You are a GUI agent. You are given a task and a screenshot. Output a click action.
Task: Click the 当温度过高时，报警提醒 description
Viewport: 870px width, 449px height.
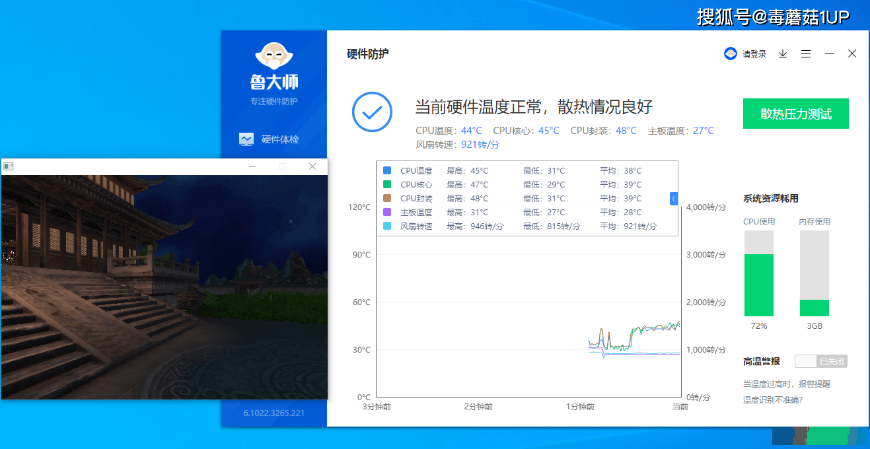(787, 384)
